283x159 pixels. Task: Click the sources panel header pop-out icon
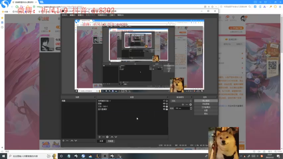tap(167, 97)
